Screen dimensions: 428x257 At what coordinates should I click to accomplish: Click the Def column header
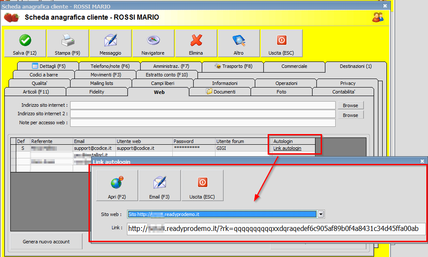click(23, 141)
